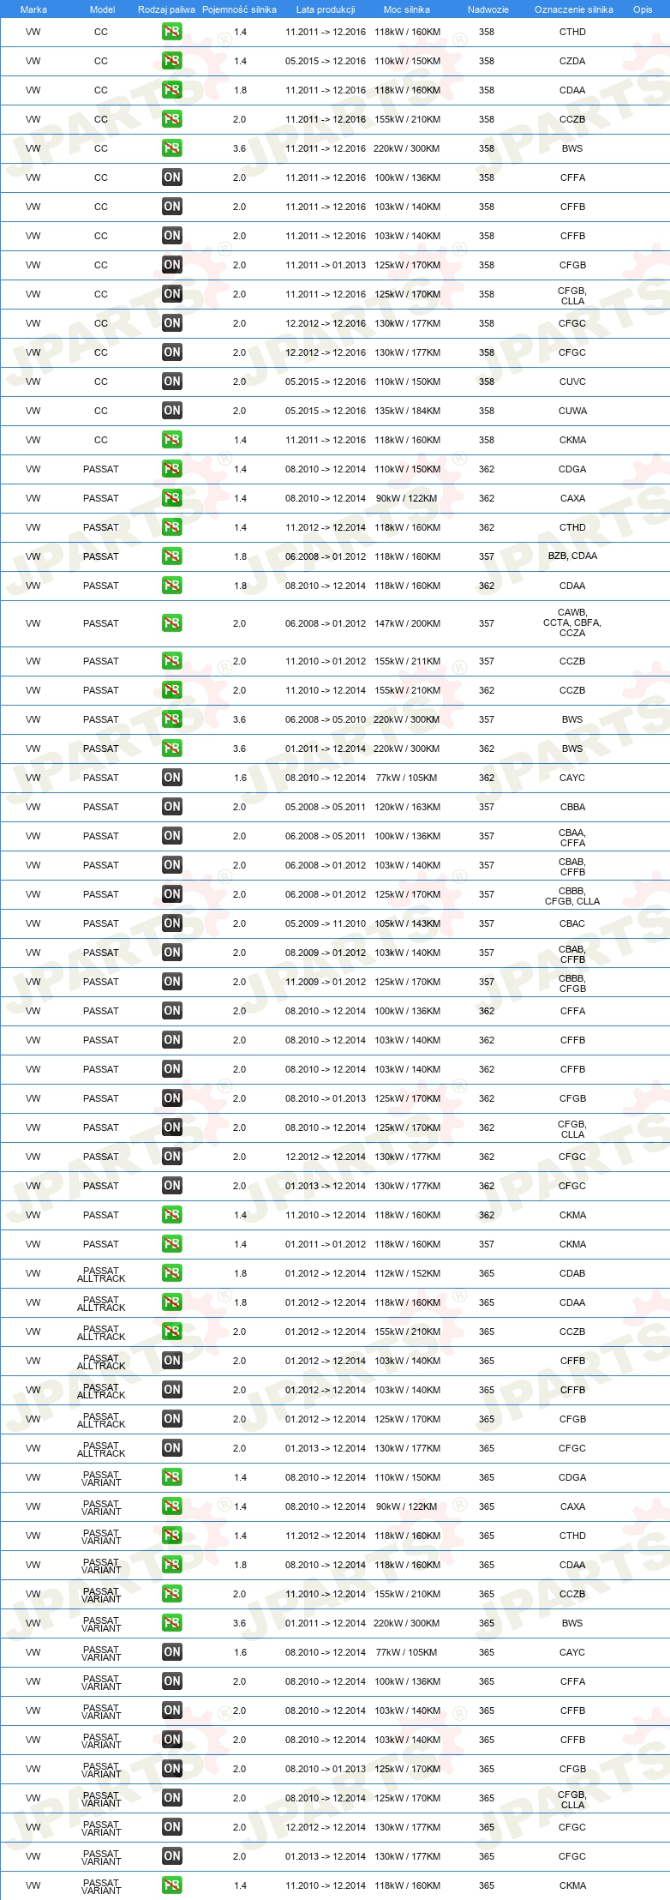Image resolution: width=670 pixels, height=1900 pixels.
Task: Click petrol icon in CAWB, CCTA, CBFA, CCZA row
Action: click(172, 623)
